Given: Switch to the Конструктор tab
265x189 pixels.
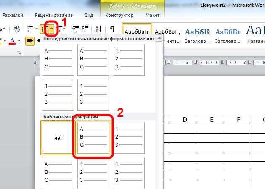Looking at the screenshot, I should point(119,16).
